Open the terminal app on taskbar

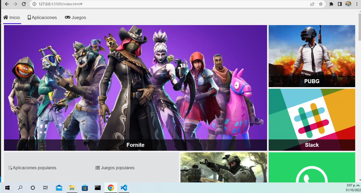pos(98,188)
